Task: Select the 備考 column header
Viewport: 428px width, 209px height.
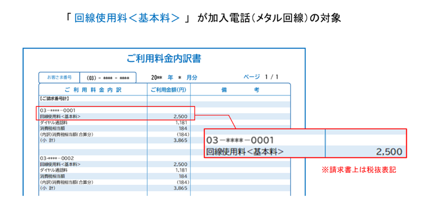Action: [x=240, y=90]
